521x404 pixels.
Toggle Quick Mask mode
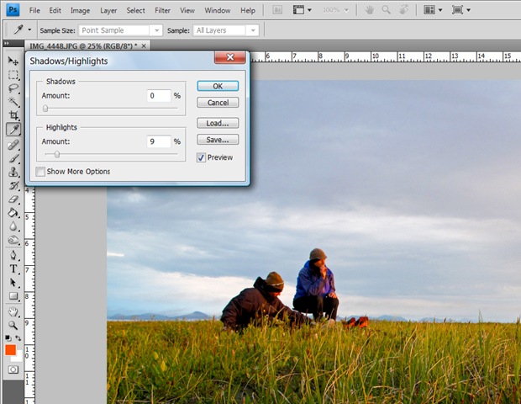pos(13,369)
